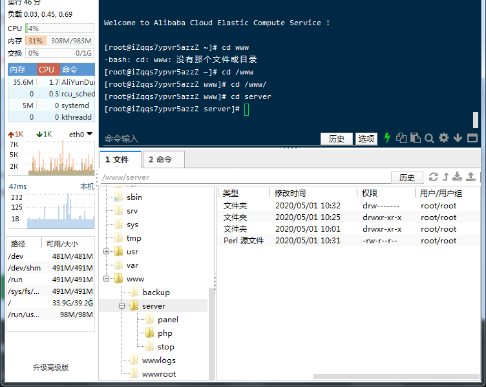Click the 命令输入 command input field

pyautogui.click(x=211, y=138)
